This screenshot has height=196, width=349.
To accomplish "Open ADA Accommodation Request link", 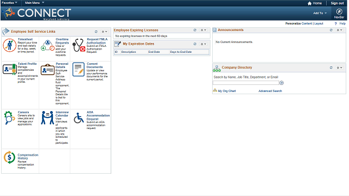I will (98, 115).
